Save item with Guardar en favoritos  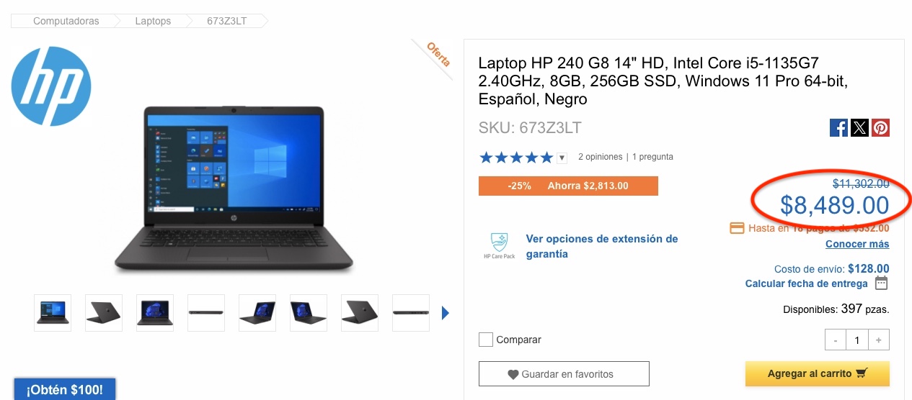click(x=564, y=374)
